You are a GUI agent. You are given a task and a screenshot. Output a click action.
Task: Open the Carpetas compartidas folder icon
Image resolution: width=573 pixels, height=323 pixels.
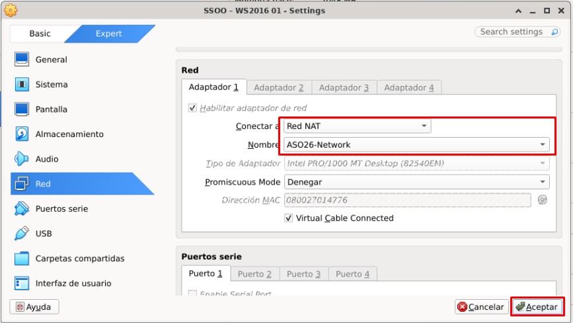(x=22, y=258)
